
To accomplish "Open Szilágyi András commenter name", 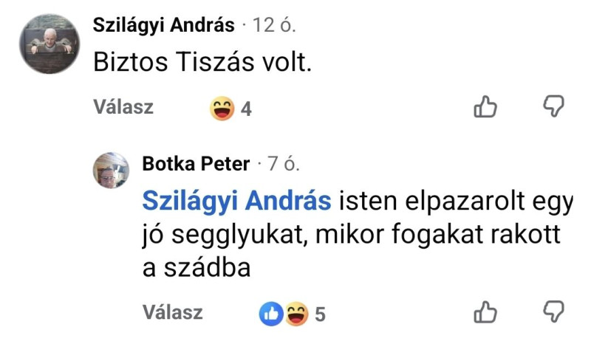I will pos(163,25).
